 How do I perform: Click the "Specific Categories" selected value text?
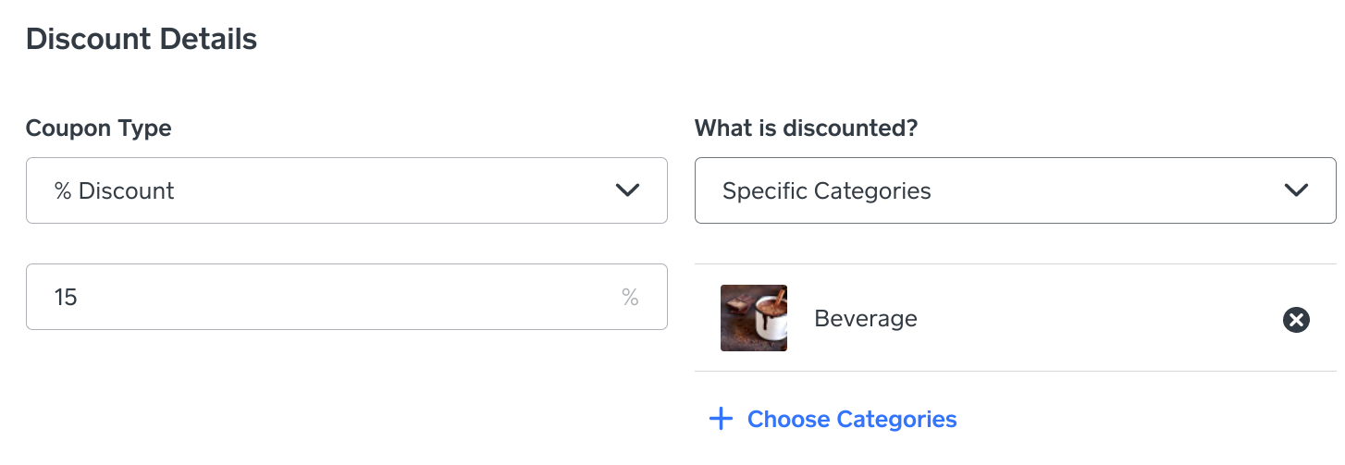pyautogui.click(x=826, y=191)
